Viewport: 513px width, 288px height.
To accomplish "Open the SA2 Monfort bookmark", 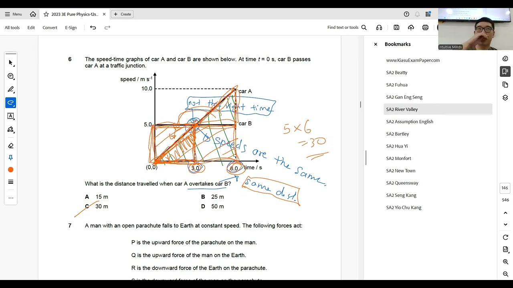I will [x=399, y=158].
